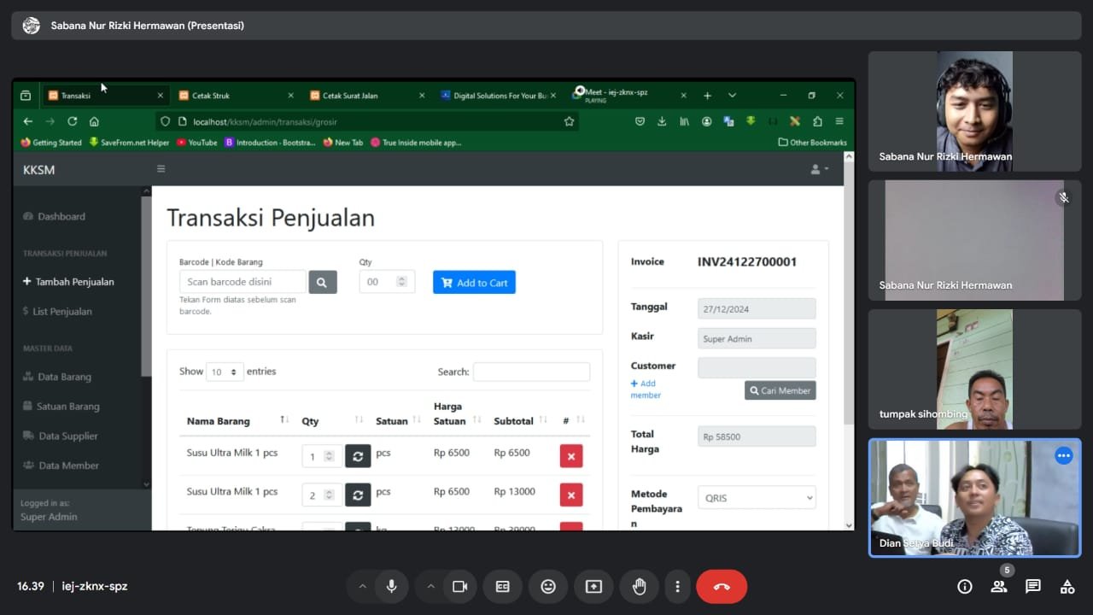The width and height of the screenshot is (1093, 615).
Task: Click the Add member link
Action: point(644,389)
